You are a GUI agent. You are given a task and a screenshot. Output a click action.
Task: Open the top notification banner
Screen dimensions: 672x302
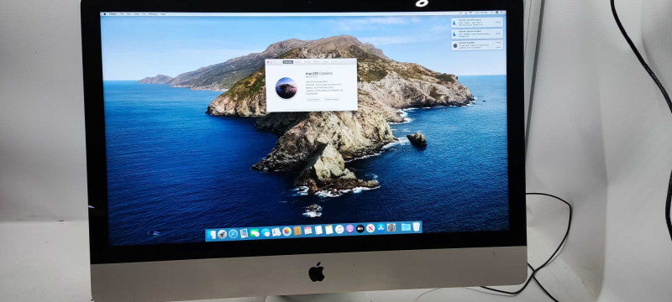pos(477,23)
